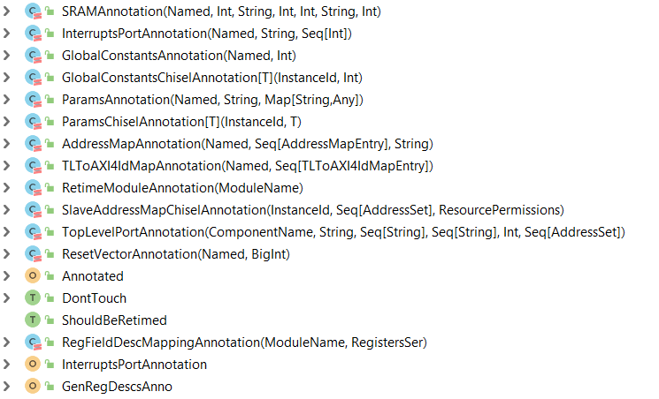Click the trait icon next to DontTouch
This screenshot has width=659, height=399.
pos(33,297)
